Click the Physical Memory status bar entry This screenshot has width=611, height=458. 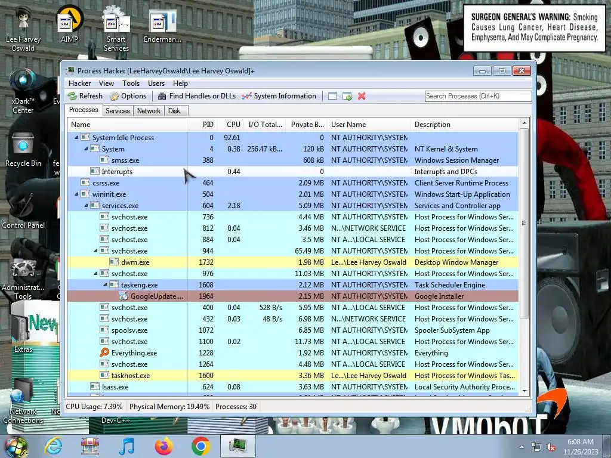point(169,407)
